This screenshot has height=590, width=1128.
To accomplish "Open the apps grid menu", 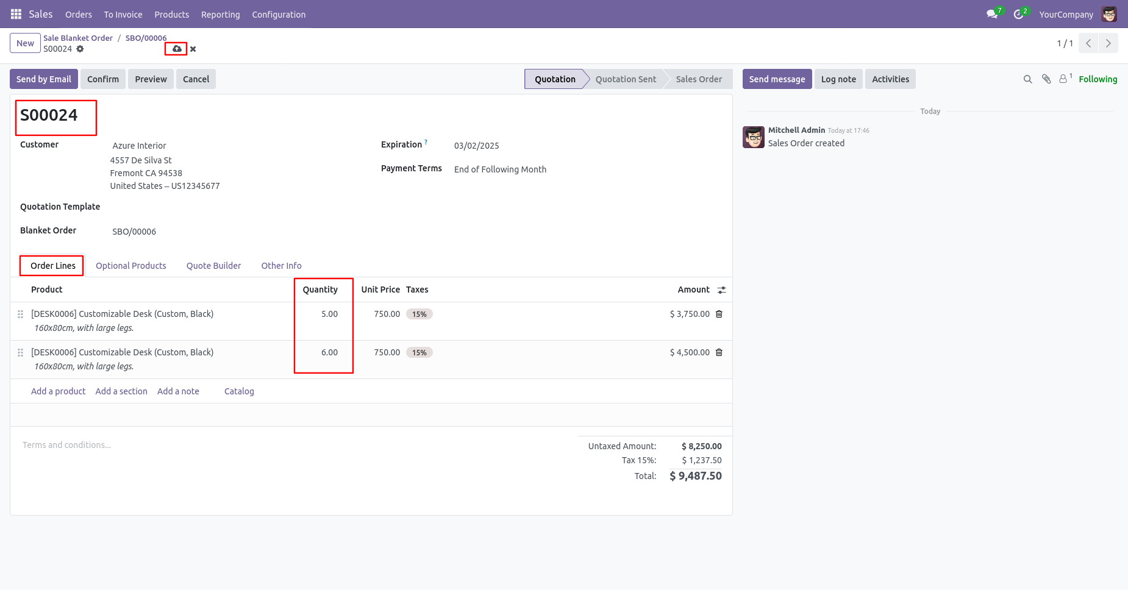I will click(x=16, y=14).
